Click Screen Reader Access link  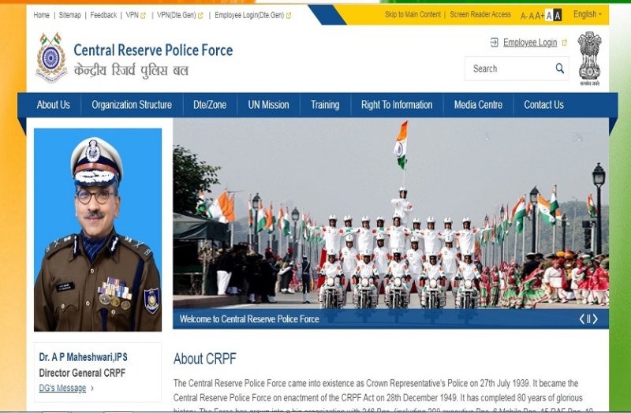tap(480, 14)
